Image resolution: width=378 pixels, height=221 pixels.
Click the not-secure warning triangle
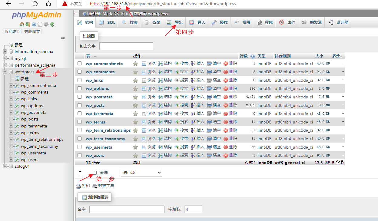coord(64,4)
